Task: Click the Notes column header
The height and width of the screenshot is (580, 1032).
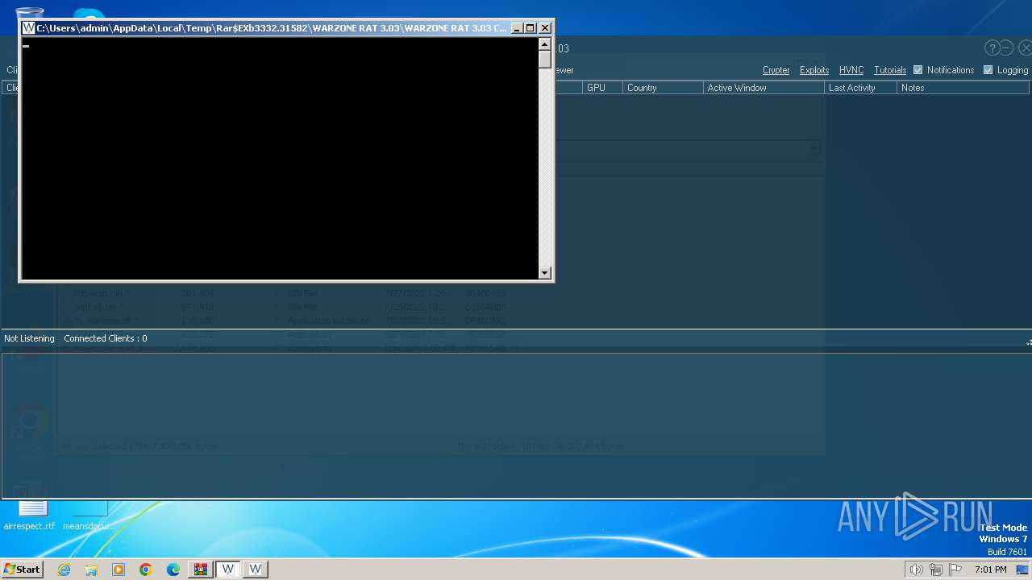Action: pos(963,88)
